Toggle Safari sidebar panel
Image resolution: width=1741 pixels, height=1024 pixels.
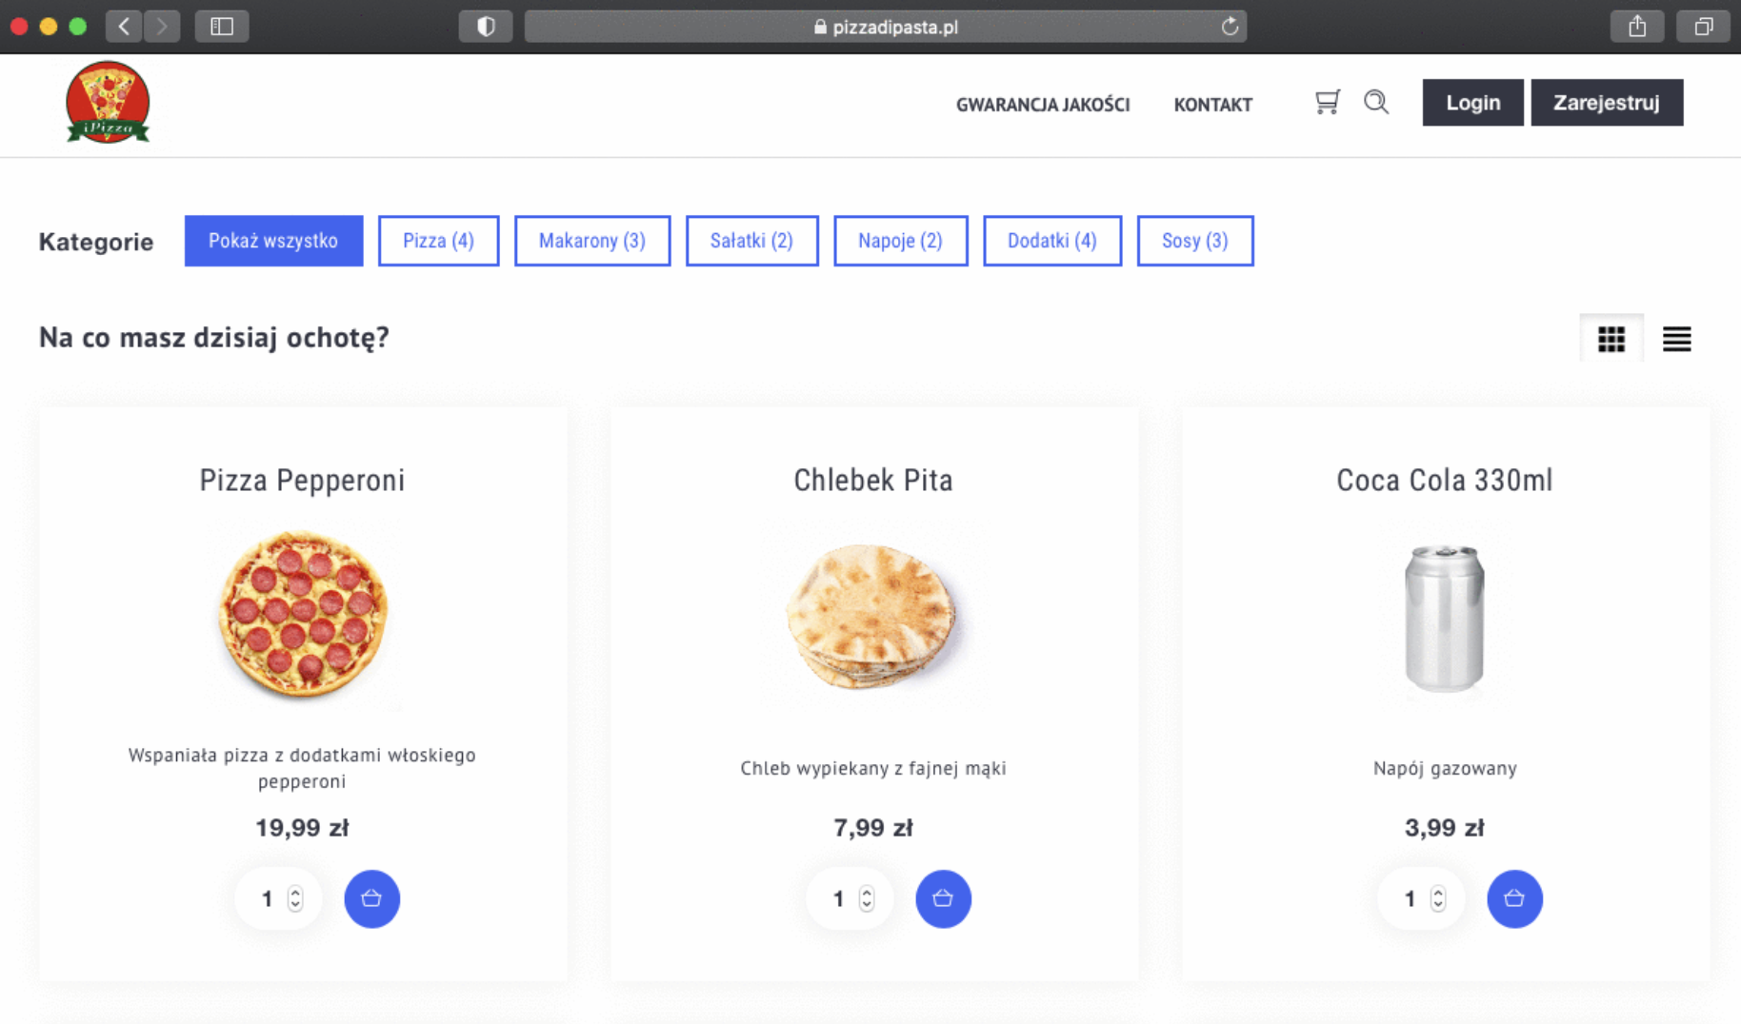222,27
